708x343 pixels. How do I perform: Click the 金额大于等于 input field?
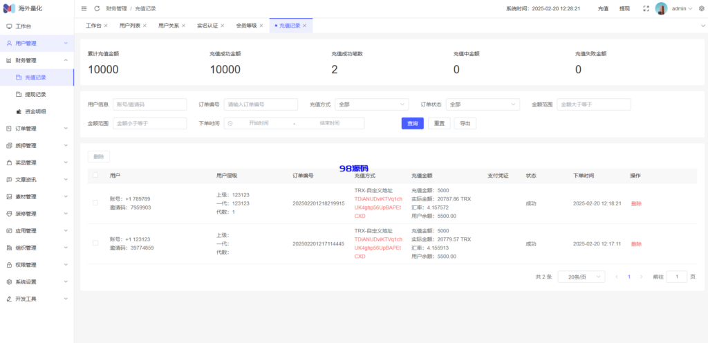pyautogui.click(x=594, y=104)
